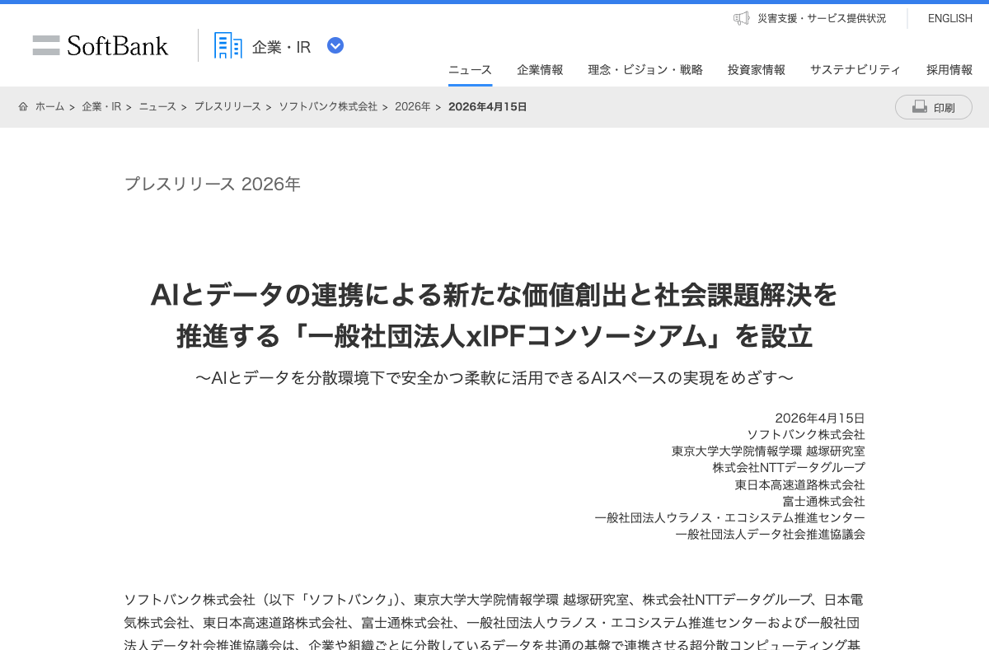Click the home icon in the breadcrumb
The height and width of the screenshot is (650, 989).
23,106
